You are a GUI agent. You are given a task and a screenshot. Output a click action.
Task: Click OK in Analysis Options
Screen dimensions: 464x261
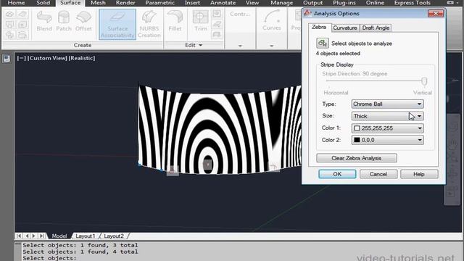coord(337,174)
